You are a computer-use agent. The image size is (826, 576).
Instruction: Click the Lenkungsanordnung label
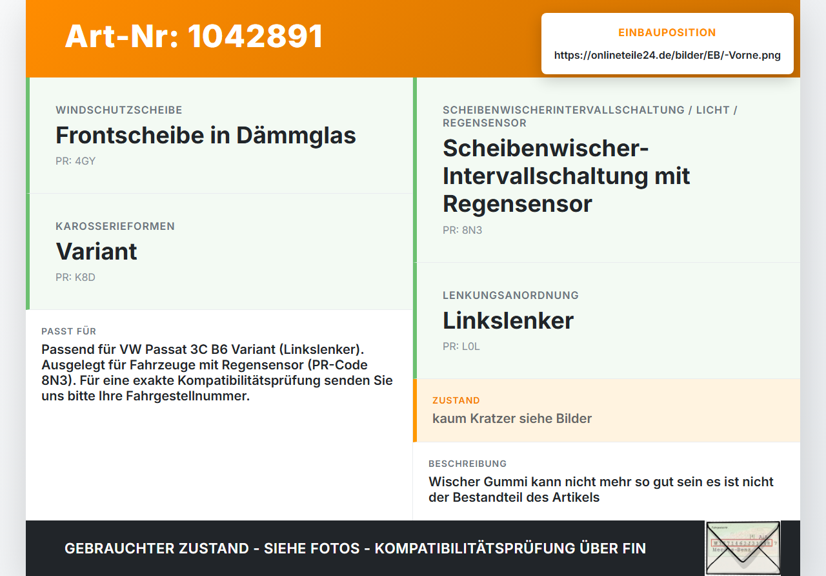(510, 296)
